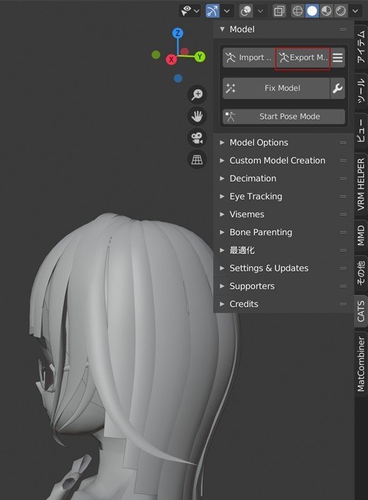Click the Export Model button
This screenshot has width=368, height=500.
pyautogui.click(x=303, y=58)
